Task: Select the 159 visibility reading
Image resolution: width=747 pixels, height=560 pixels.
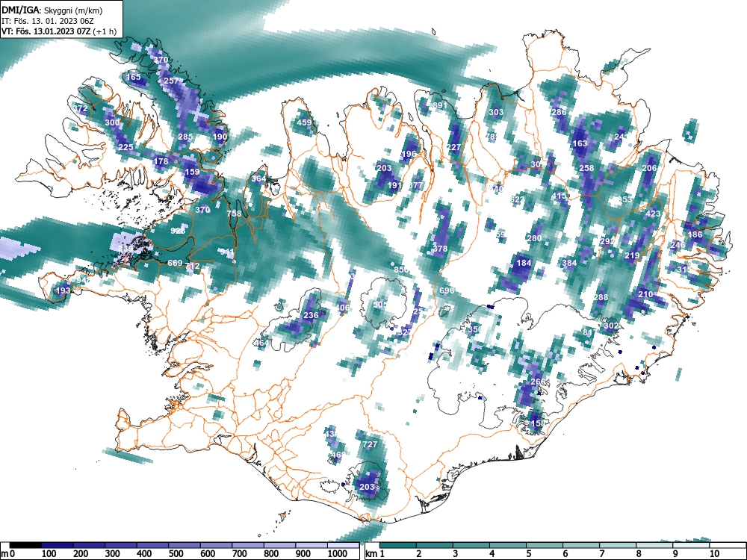Action: coord(192,172)
